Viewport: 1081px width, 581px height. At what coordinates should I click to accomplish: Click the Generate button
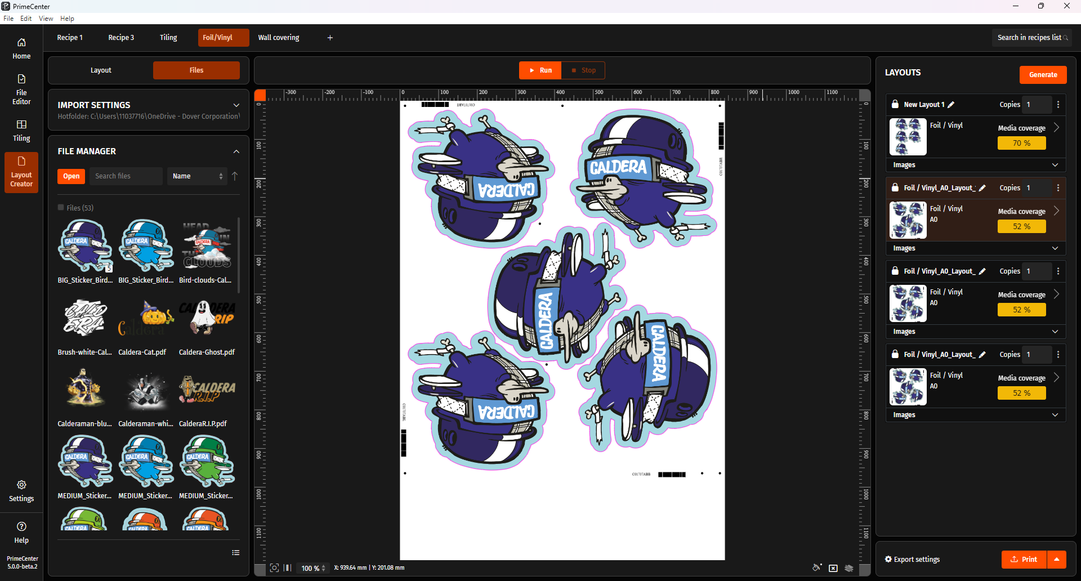click(1043, 75)
